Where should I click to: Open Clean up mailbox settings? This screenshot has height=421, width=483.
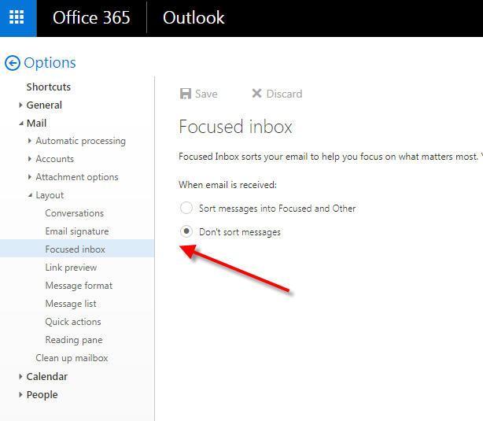click(x=72, y=358)
